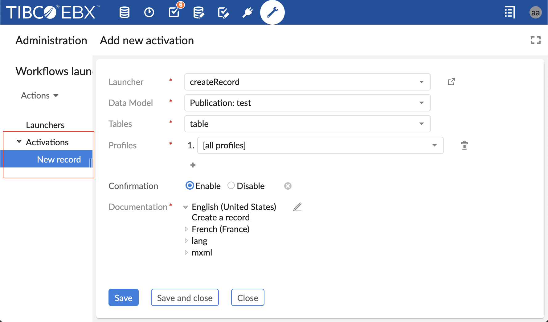Viewport: 548px width, 322px height.
Task: Click the clock history icon in header
Action: coord(149,13)
